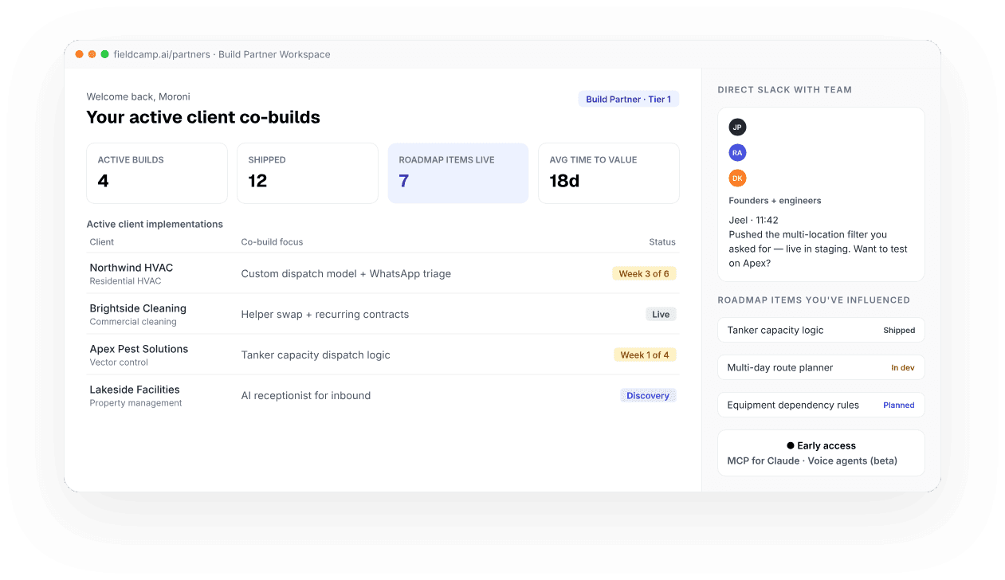The image size is (1005, 580).
Task: Click the RA team member avatar
Action: tap(737, 153)
